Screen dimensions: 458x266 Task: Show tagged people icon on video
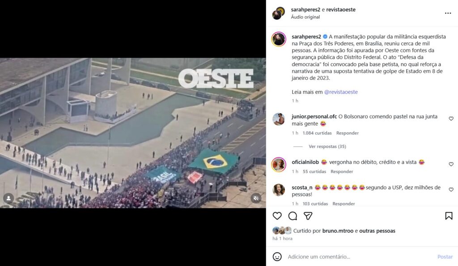point(8,198)
